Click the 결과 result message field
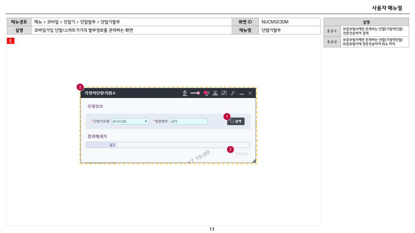 click(183, 145)
